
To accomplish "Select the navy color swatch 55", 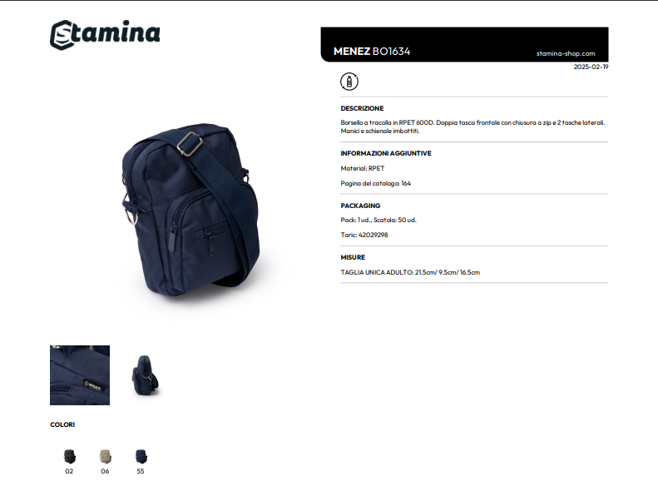I will pos(141,456).
